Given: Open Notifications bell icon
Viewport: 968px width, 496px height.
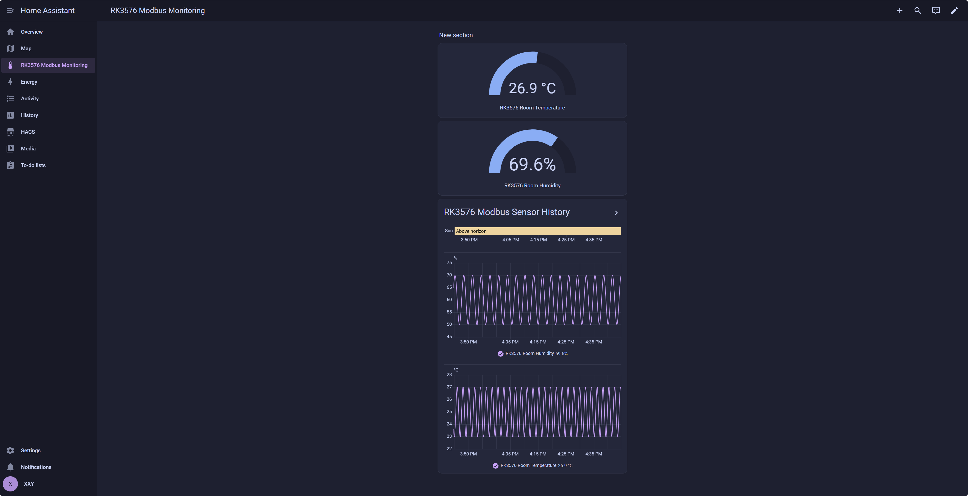Looking at the screenshot, I should [10, 467].
